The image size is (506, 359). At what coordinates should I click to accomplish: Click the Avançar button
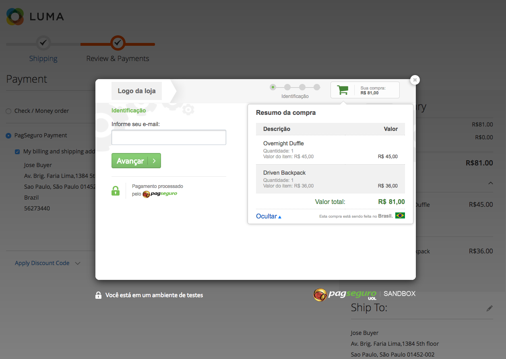click(x=136, y=161)
